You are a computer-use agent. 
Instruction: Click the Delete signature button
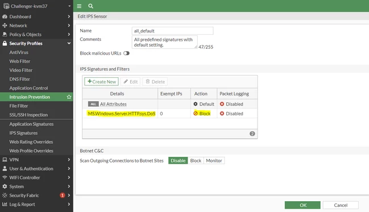click(x=155, y=82)
